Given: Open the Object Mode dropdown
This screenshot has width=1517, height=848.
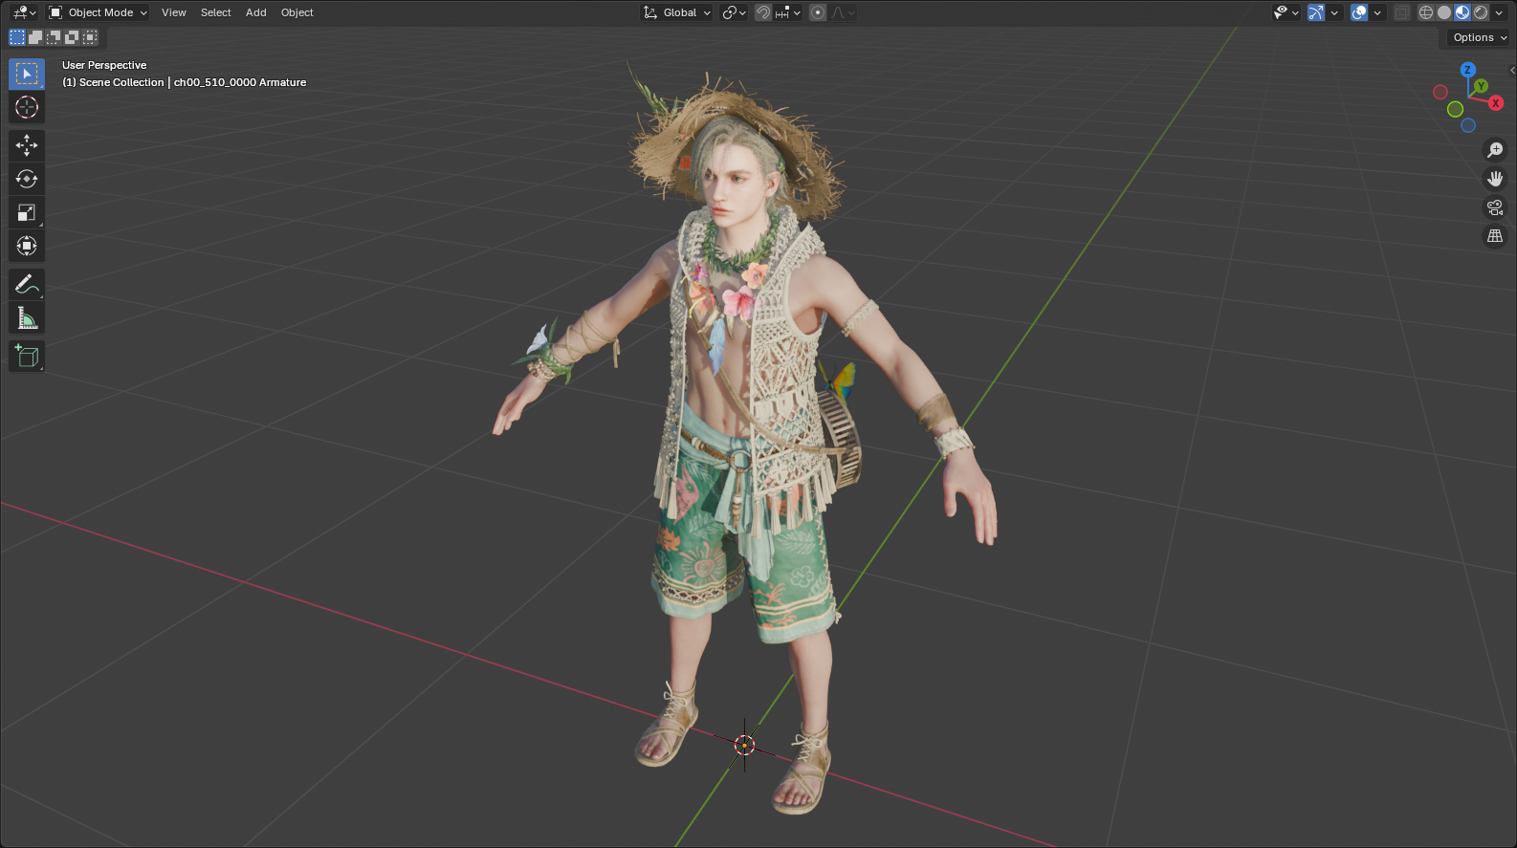Looking at the screenshot, I should click(98, 12).
